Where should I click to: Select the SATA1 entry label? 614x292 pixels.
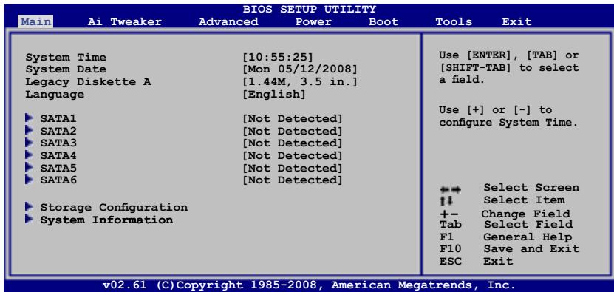[x=58, y=118]
